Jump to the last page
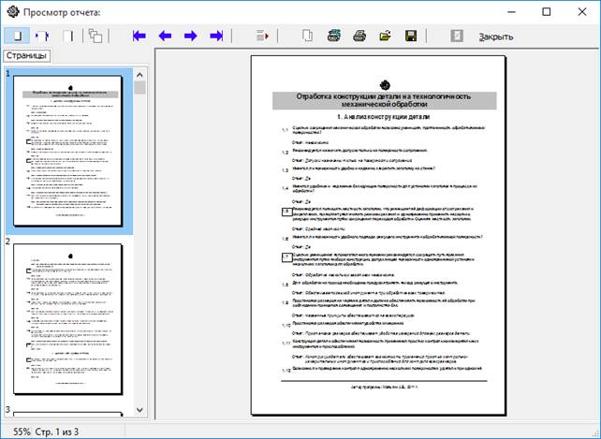Image resolution: width=601 pixels, height=439 pixels. [216, 36]
